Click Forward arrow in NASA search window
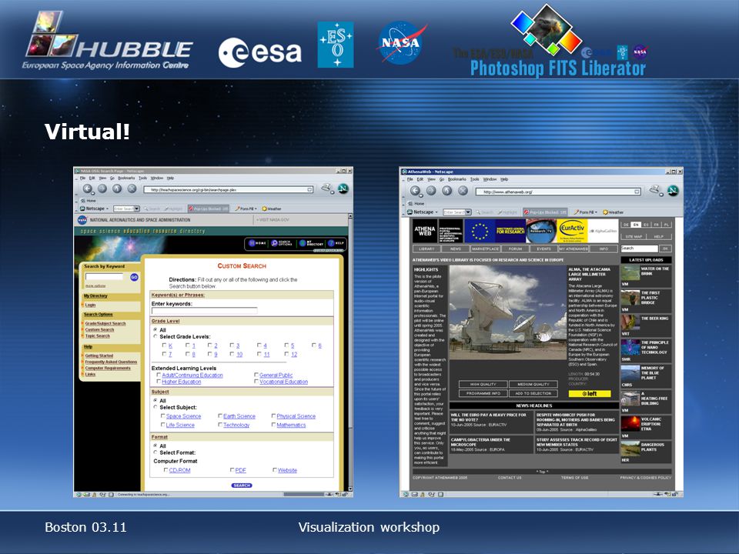This screenshot has height=554, width=739. [102, 189]
